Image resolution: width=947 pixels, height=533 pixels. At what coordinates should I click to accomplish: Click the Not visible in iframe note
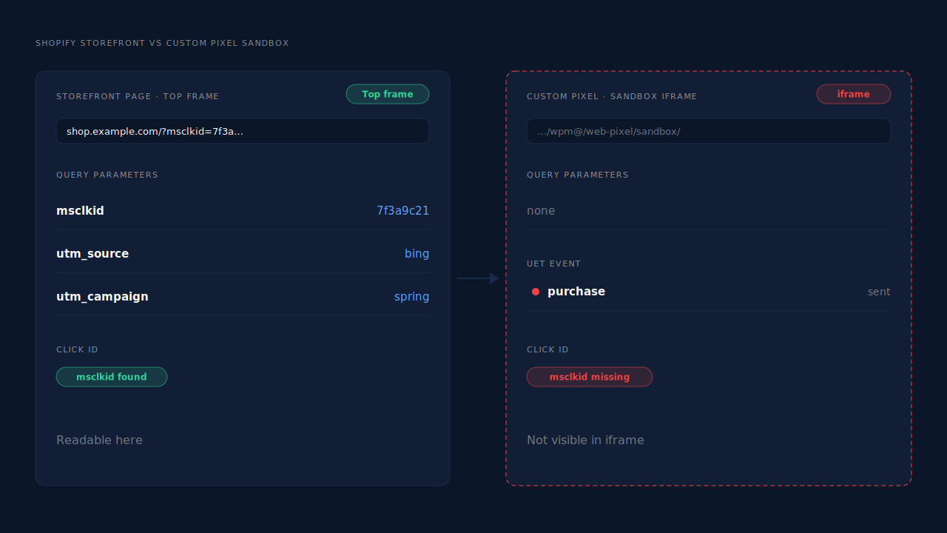pyautogui.click(x=585, y=440)
